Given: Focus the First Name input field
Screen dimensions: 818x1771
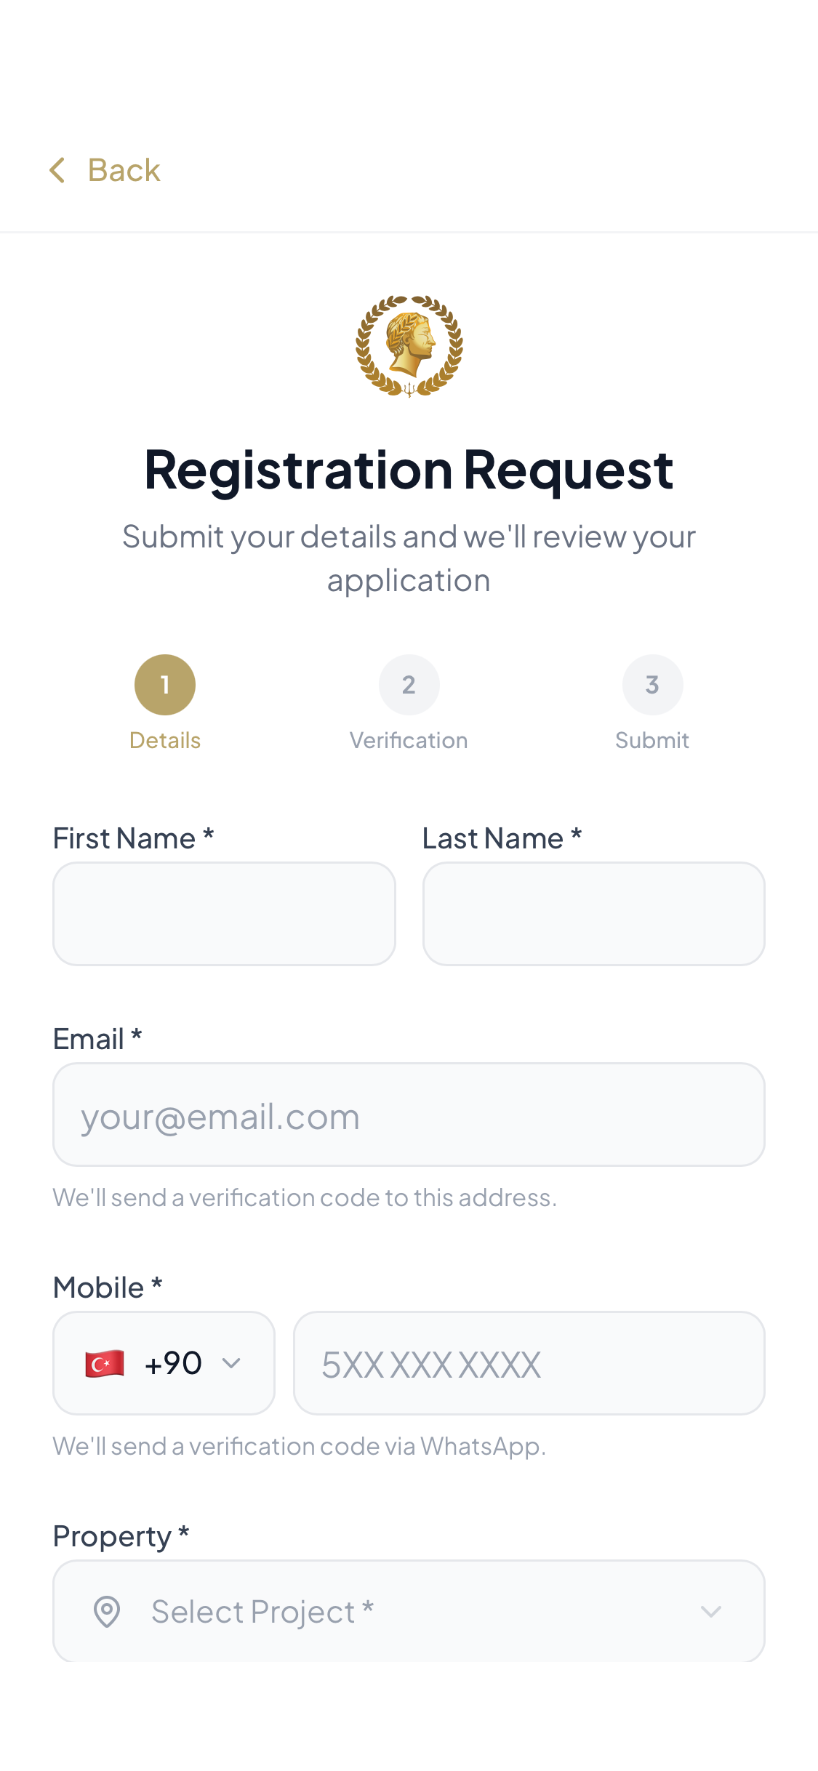Looking at the screenshot, I should point(225,914).
